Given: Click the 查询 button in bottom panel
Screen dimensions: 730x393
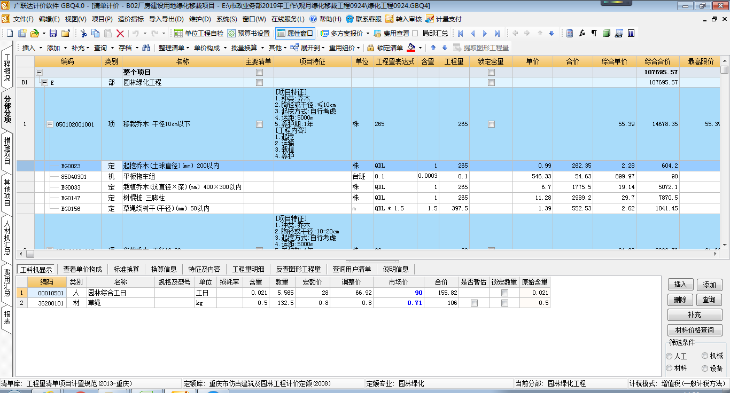Looking at the screenshot, I should coord(709,300).
